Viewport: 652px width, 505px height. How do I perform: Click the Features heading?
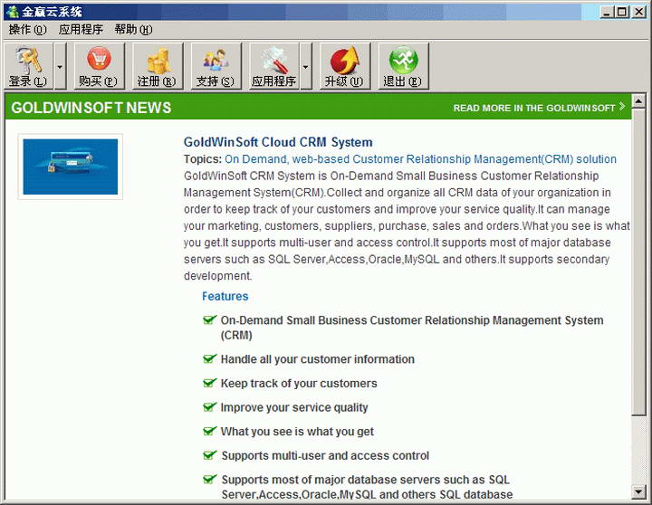(x=225, y=296)
